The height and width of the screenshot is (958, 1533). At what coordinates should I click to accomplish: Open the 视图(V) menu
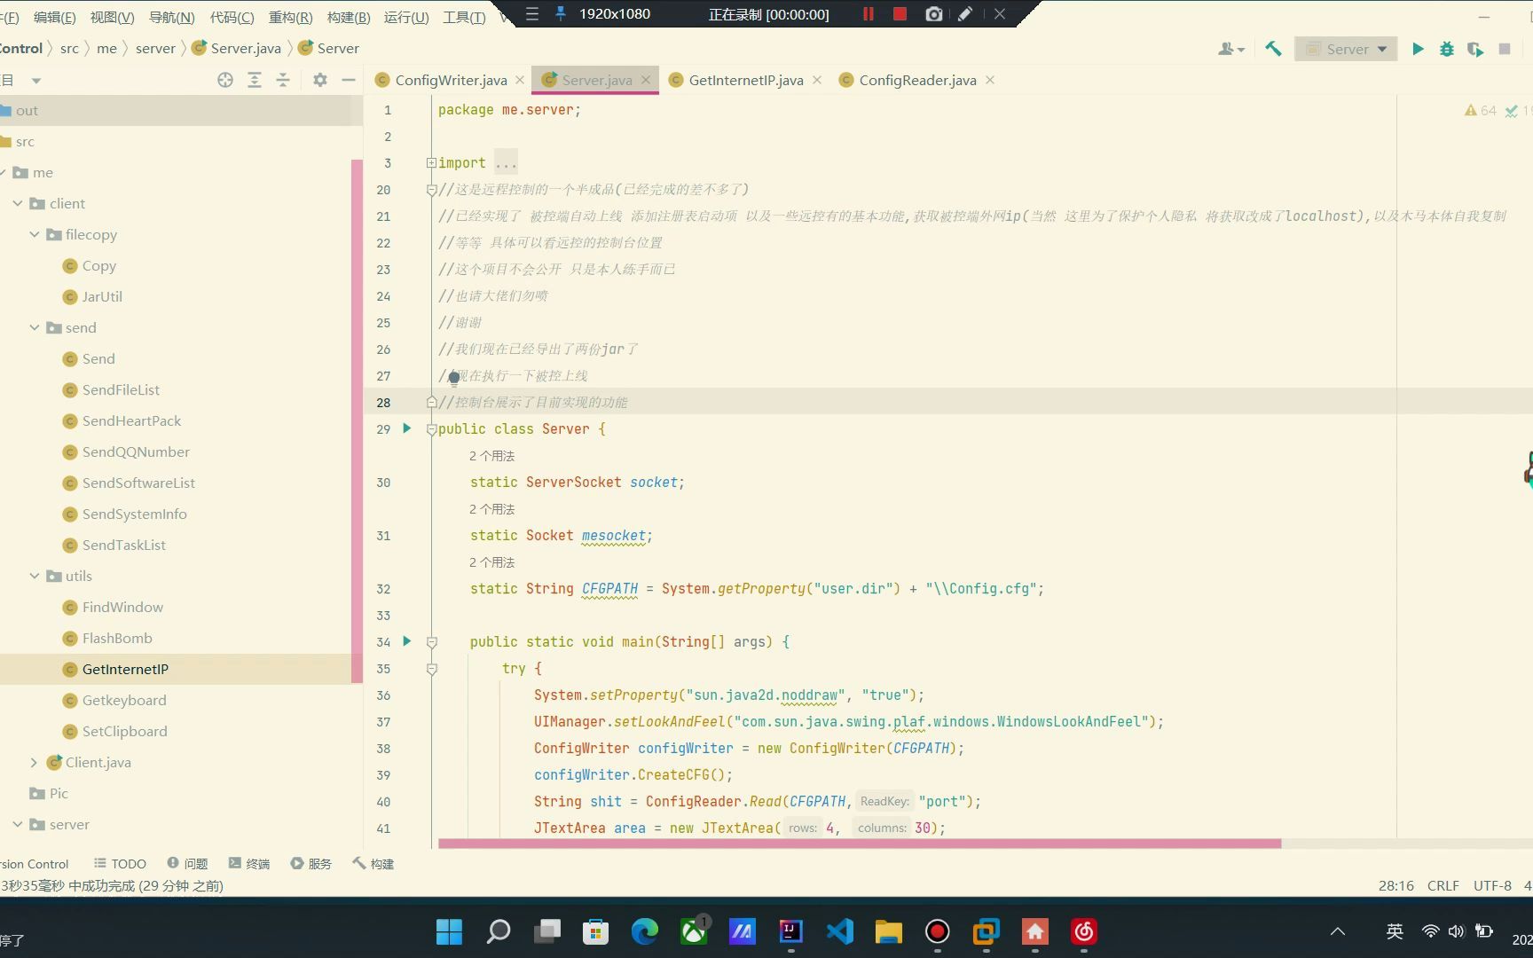112,17
